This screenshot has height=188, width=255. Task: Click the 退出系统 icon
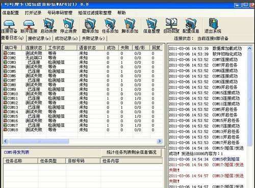[x=213, y=26]
